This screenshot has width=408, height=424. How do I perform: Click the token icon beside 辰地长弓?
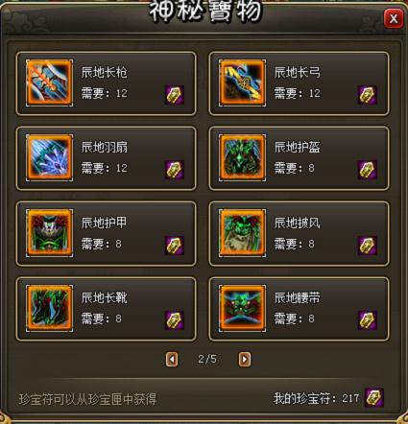click(x=368, y=95)
